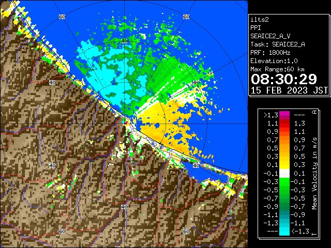Click the vertical 'Mean Velocity in m/s' label
The width and height of the screenshot is (331, 248).
coord(314,173)
